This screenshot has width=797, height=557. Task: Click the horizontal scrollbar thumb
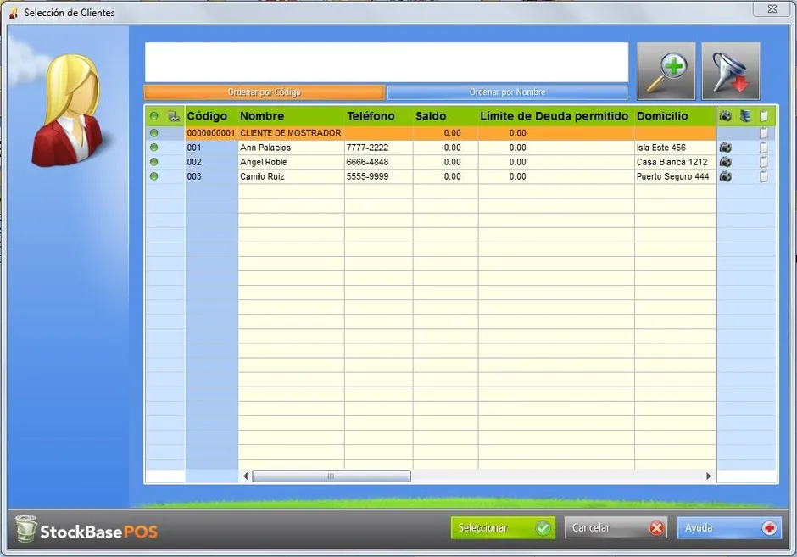coord(332,476)
